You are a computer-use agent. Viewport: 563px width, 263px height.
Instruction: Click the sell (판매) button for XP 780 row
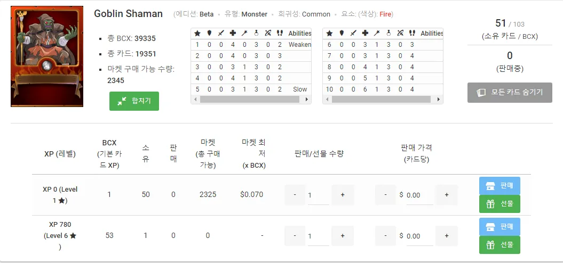(x=499, y=227)
